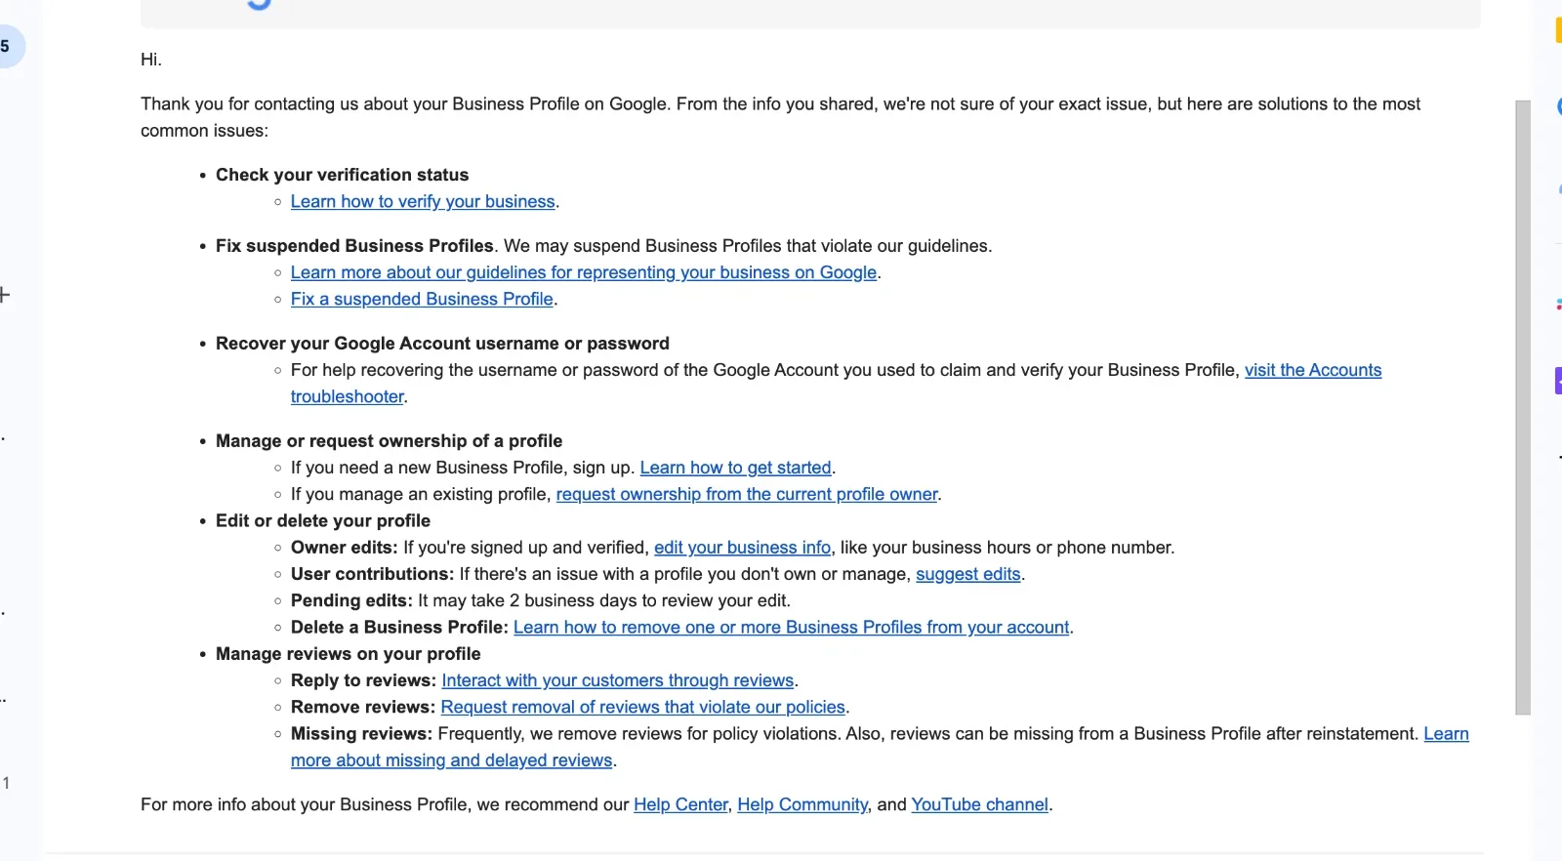Open 'Learn how to verify your business' link
Viewport: 1562px width, 861px height.
pos(423,201)
